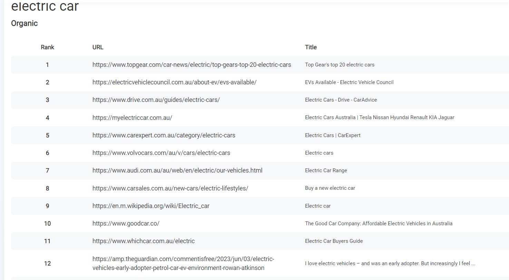
Task: Open the amp.theguardian.com commentisfree URL
Action: pos(183,263)
